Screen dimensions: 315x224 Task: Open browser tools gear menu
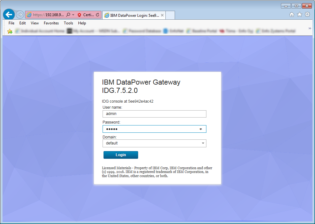point(307,14)
